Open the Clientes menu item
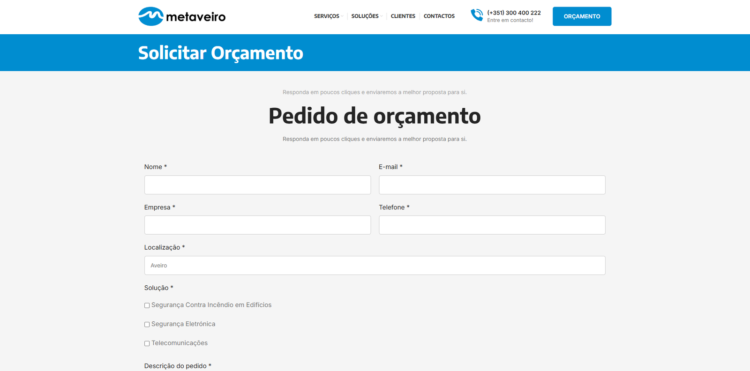The width and height of the screenshot is (750, 371). (x=403, y=16)
